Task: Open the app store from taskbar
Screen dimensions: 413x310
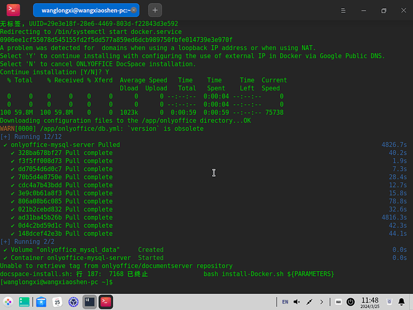Action: coord(41,302)
